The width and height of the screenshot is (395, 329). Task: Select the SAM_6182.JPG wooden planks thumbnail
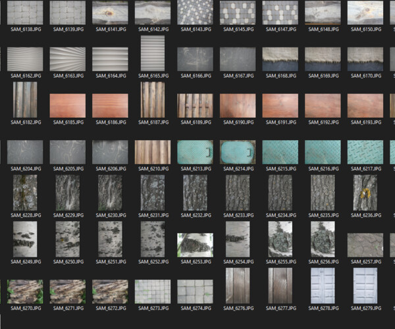coord(25,99)
